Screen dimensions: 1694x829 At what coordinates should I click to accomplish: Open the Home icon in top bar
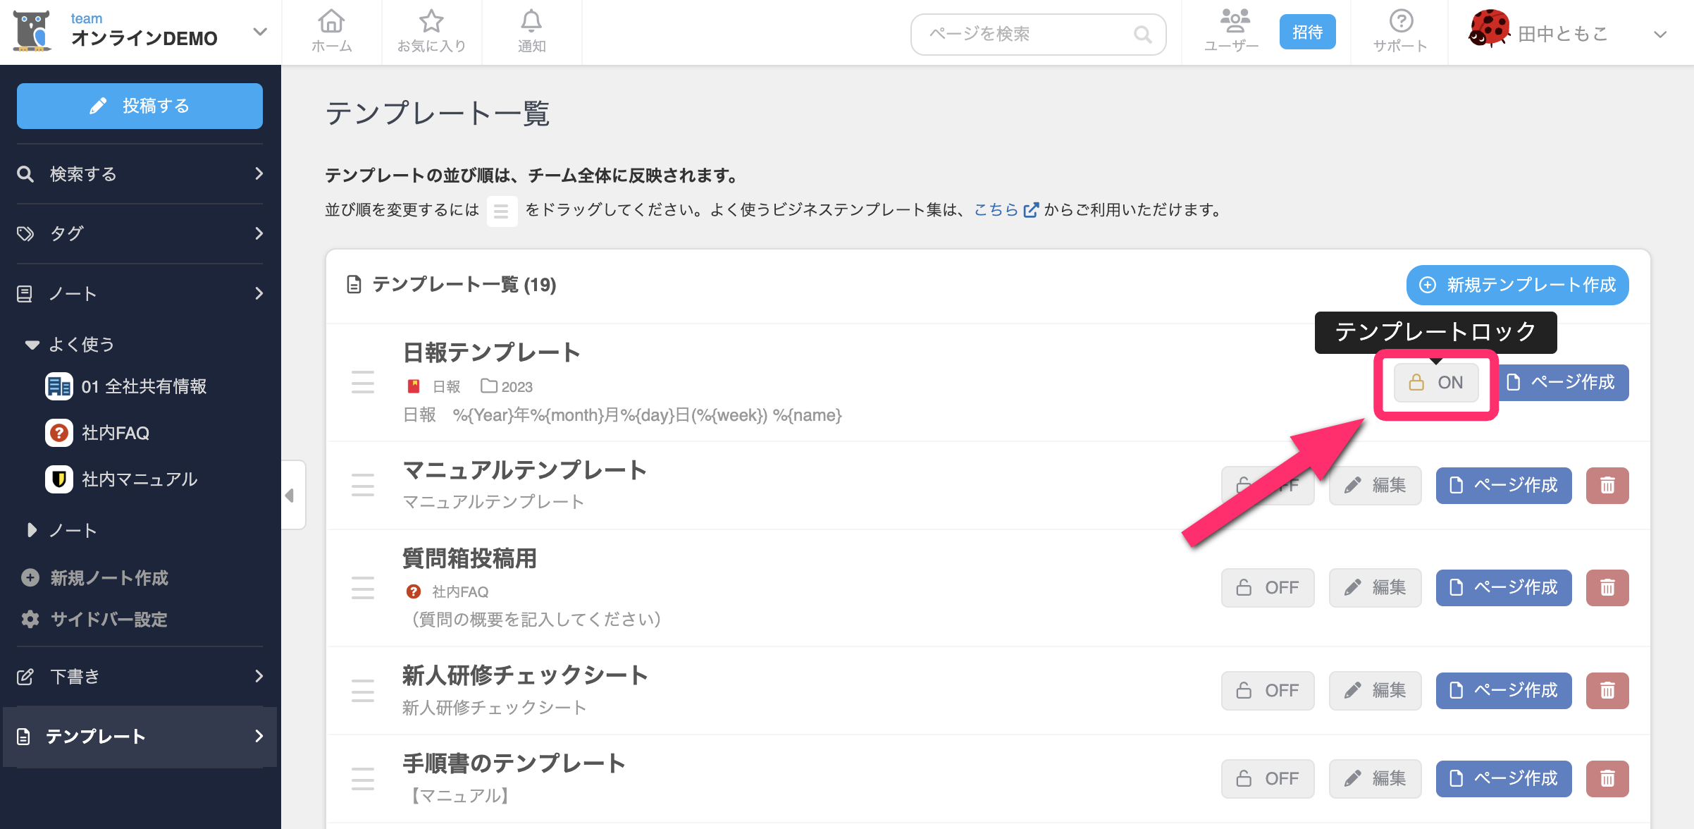click(331, 32)
